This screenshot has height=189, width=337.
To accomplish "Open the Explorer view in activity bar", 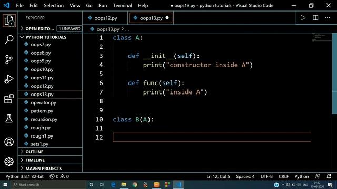I will pos(9,20).
